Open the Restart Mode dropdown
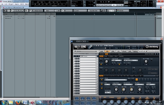164x105 pixels. coord(128,84)
